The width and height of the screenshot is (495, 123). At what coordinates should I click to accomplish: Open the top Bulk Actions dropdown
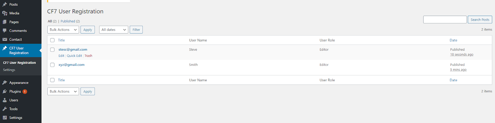click(63, 30)
